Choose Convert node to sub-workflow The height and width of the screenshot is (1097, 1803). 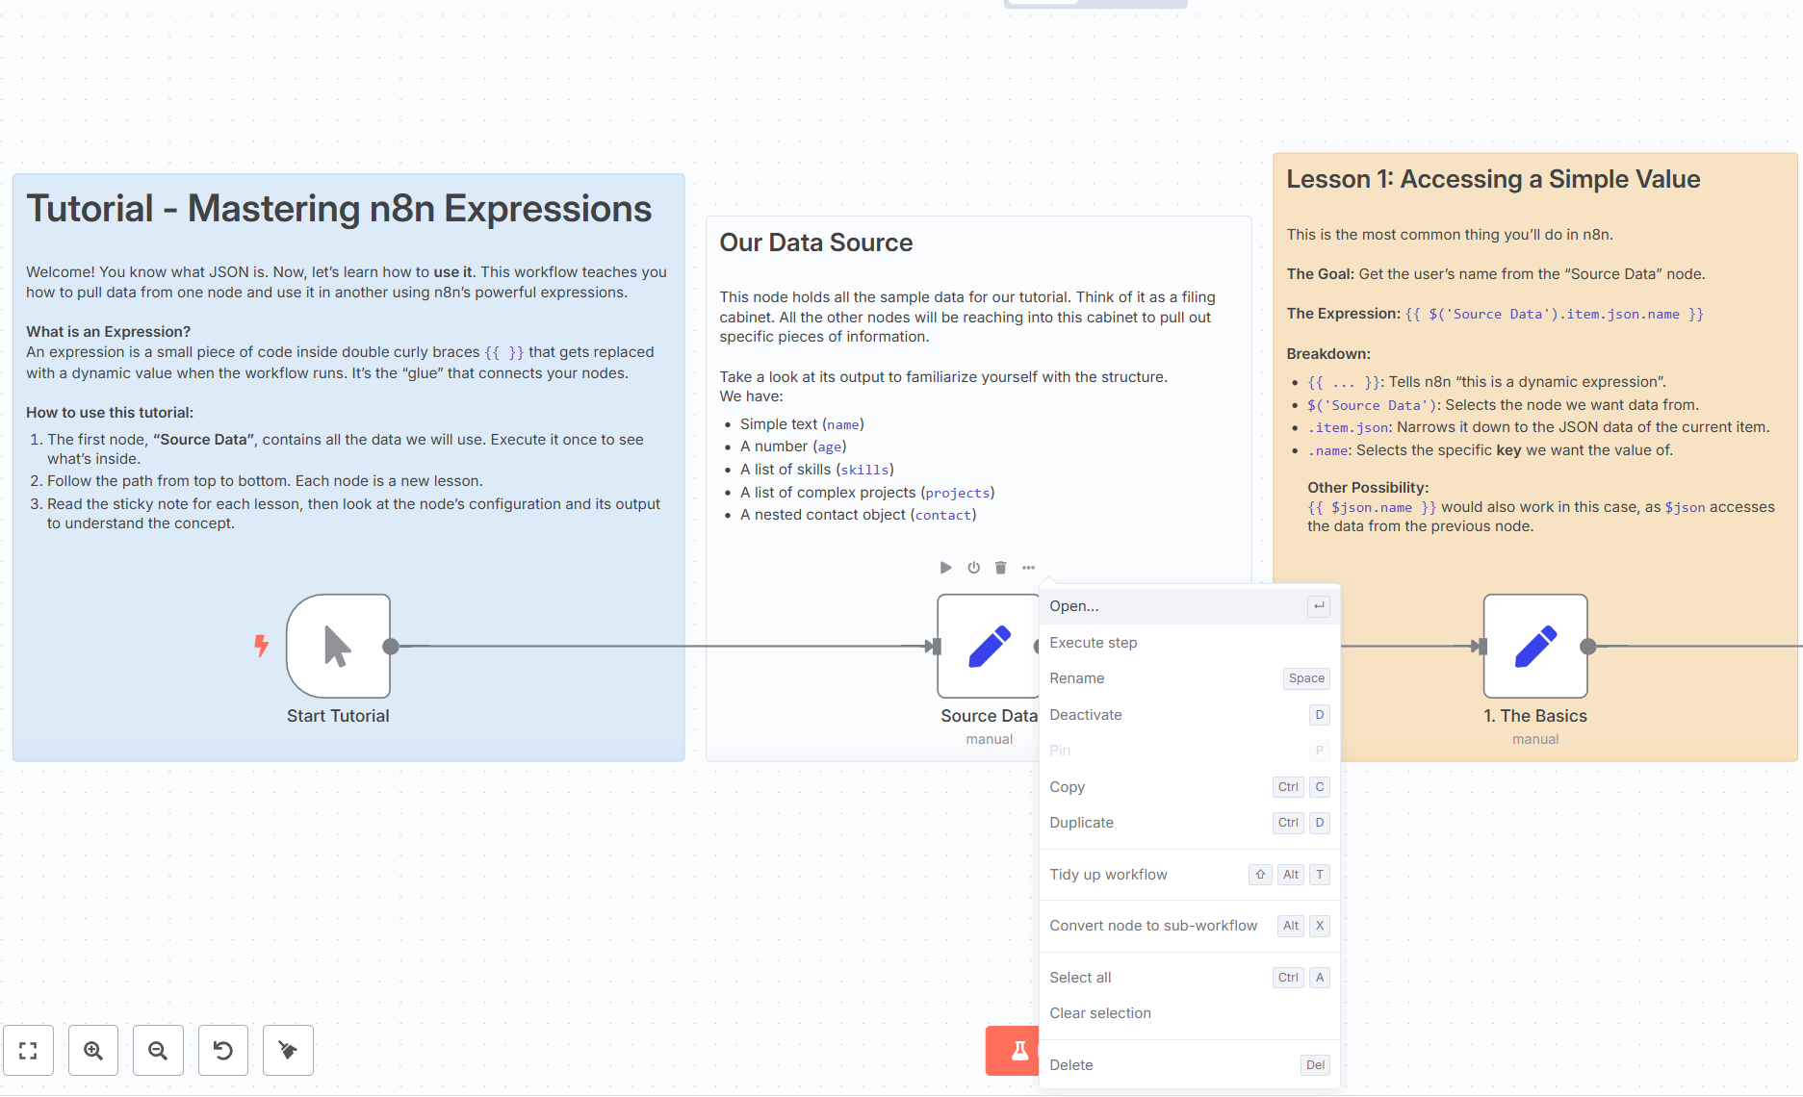coord(1190,926)
